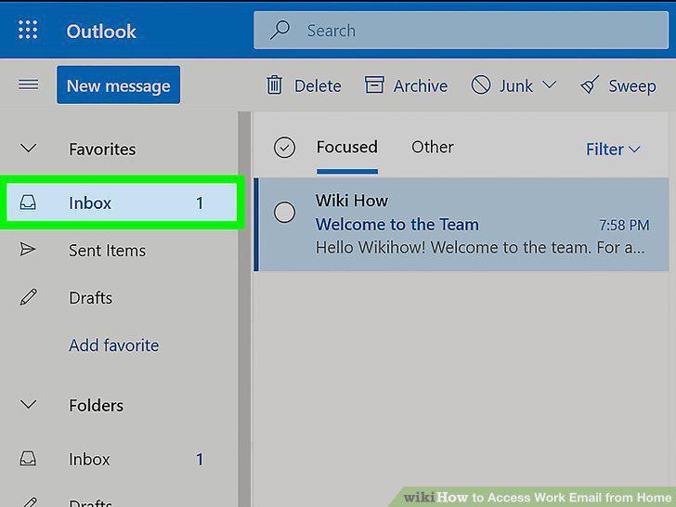Image resolution: width=676 pixels, height=507 pixels.
Task: Select the Wiki How message circle
Action: pyautogui.click(x=284, y=212)
